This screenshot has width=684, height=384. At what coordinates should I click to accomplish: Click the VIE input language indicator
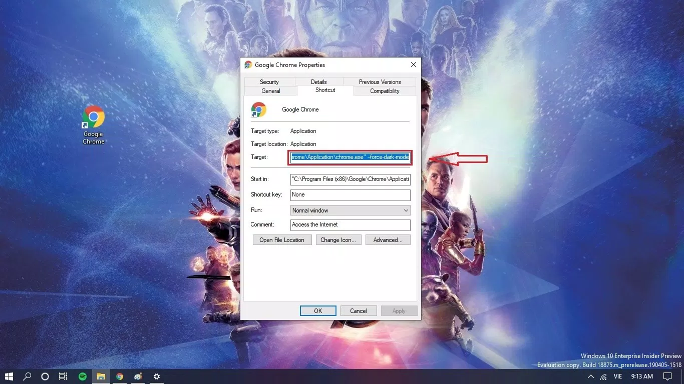click(618, 376)
